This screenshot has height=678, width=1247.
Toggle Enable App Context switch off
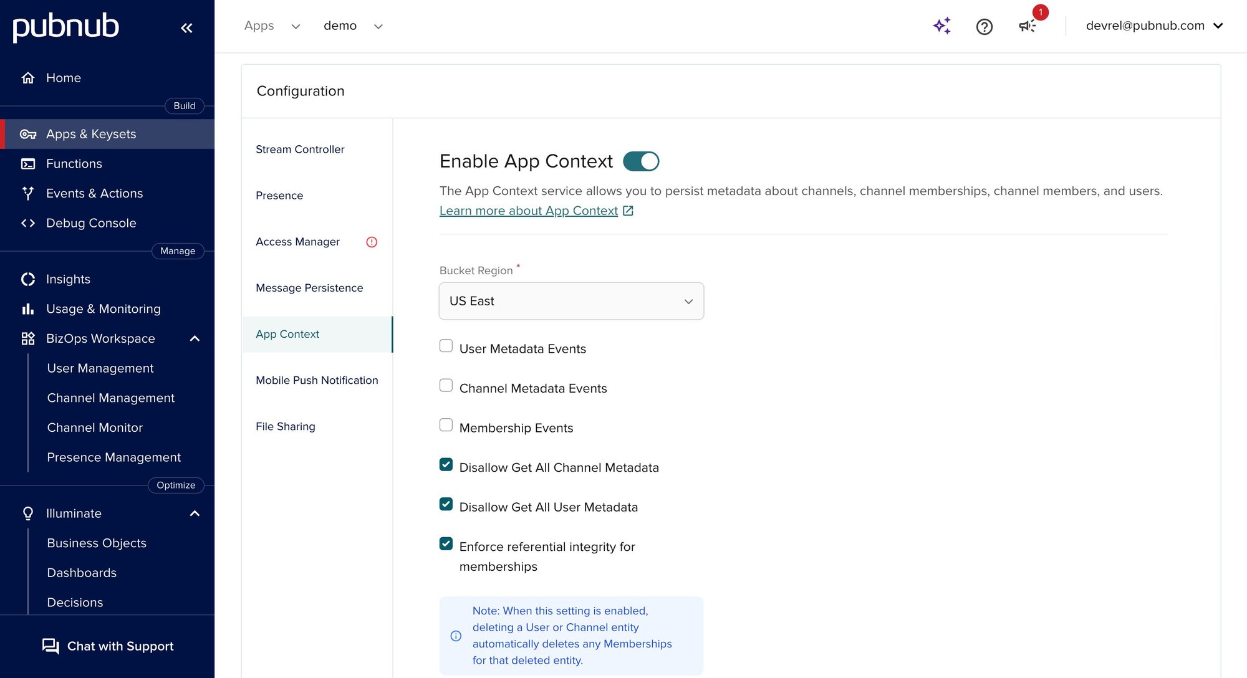[x=641, y=161]
